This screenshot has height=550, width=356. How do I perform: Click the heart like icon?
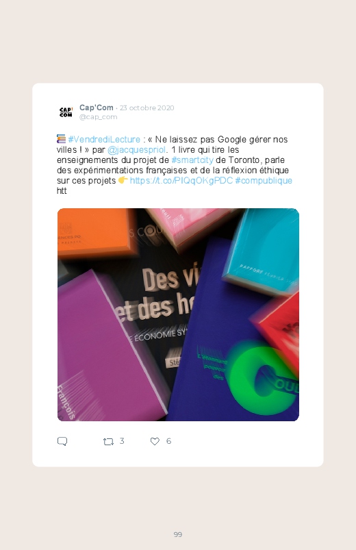click(x=155, y=441)
